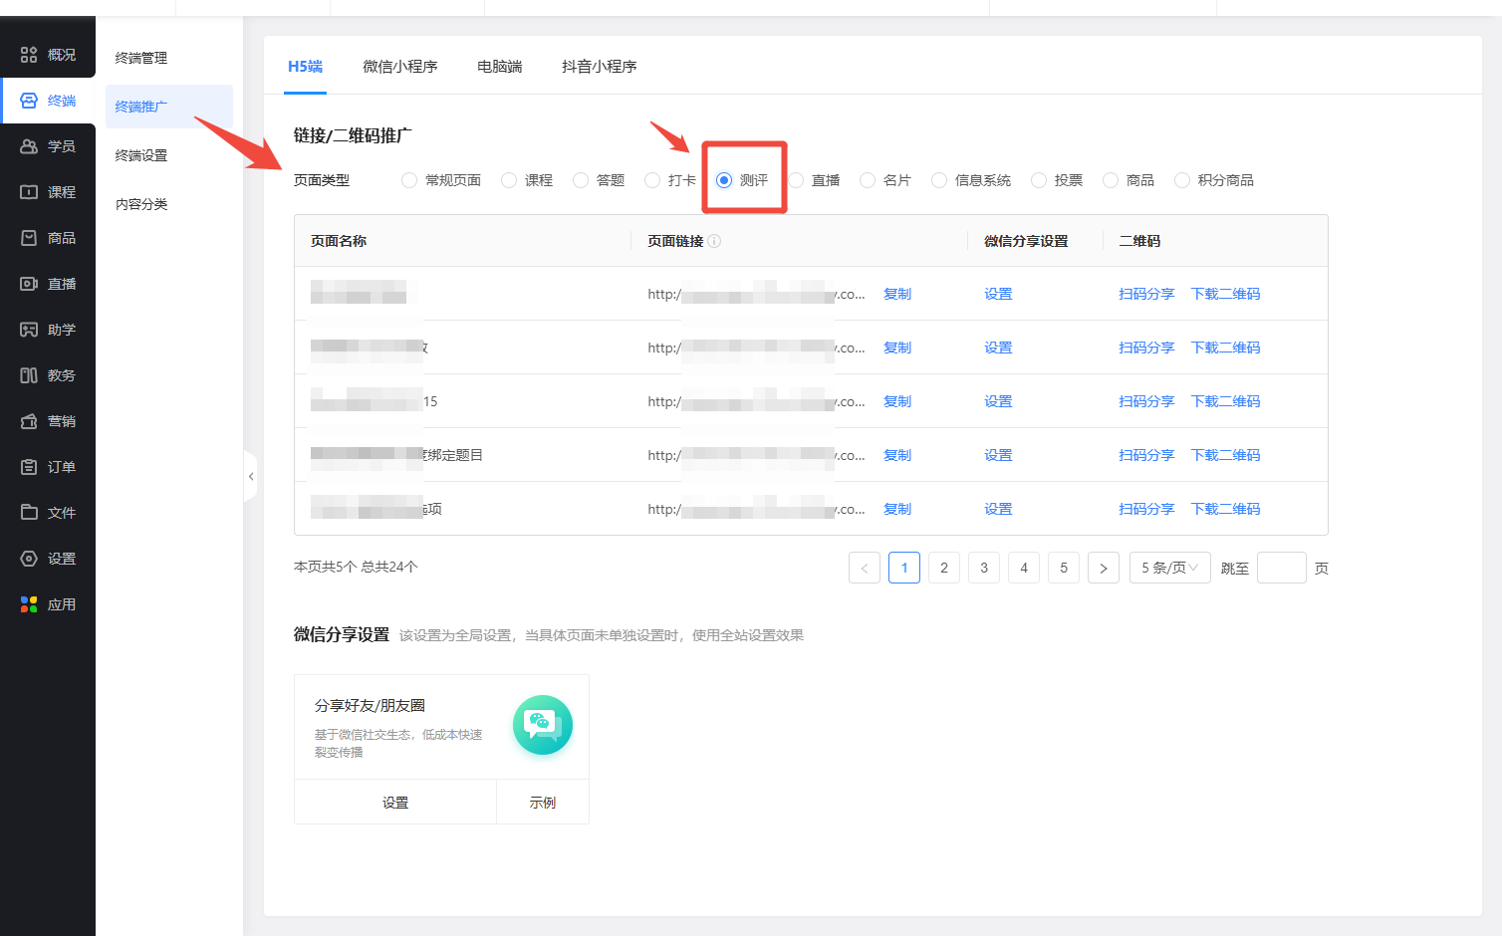Choose the 课程 page type radio
Image resolution: width=1502 pixels, height=936 pixels.
(509, 180)
